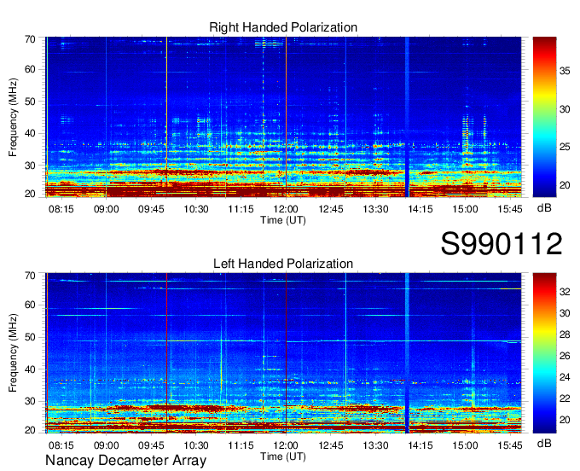
Task: Click the "Nancay Decameter Array" caption
Action: tap(125, 461)
